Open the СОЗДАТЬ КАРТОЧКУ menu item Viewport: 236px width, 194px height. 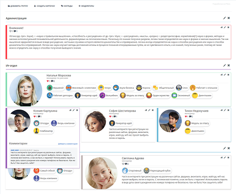pyautogui.click(x=44, y=6)
